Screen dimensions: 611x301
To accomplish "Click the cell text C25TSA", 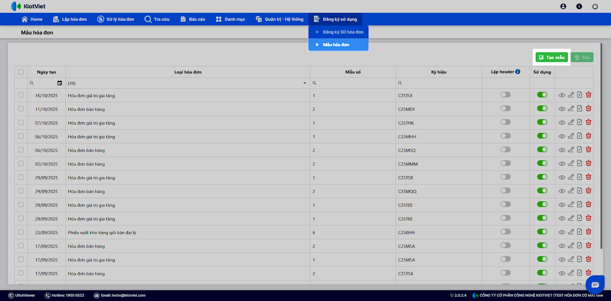I will click(406, 274).
